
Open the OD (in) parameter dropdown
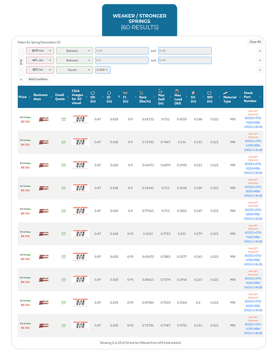click(x=40, y=51)
